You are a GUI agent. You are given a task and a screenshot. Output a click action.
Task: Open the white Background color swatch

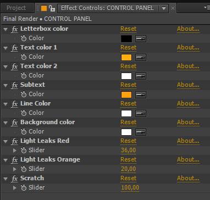pos(126,132)
